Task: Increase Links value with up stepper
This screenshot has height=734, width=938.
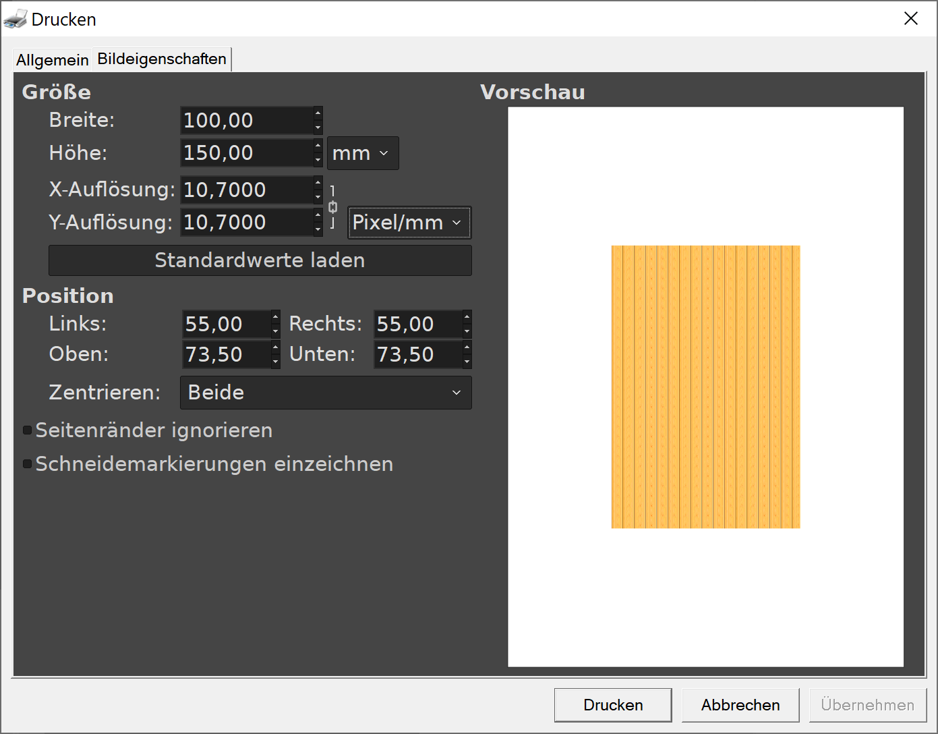Action: (275, 316)
